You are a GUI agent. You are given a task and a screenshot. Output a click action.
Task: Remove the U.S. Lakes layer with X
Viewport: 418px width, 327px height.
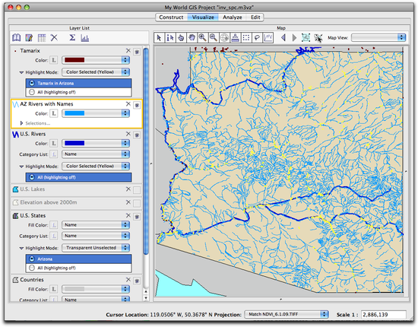pyautogui.click(x=128, y=189)
